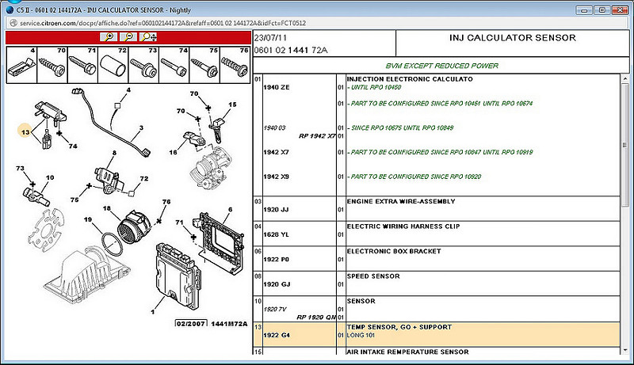This screenshot has width=634, height=365.
Task: Click highlighted callout 13 in diagram
Action: coord(25,131)
